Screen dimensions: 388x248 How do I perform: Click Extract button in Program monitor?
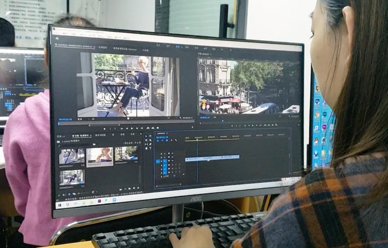pyautogui.click(x=269, y=125)
